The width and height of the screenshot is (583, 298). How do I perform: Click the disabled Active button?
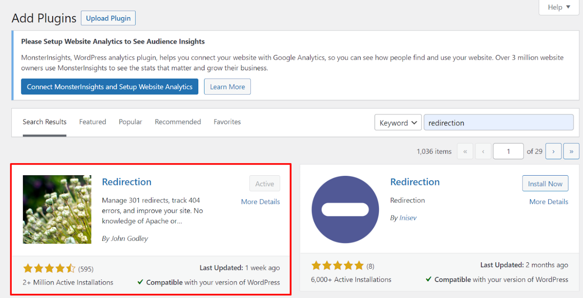tap(265, 184)
